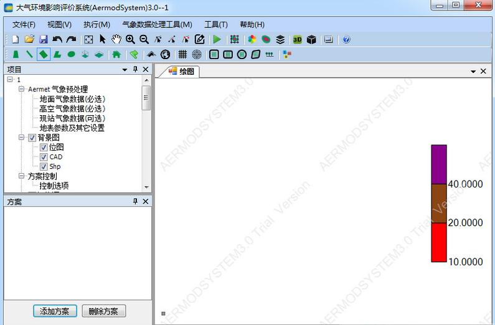495x325 pixels.
Task: Select 高空气象数据(必选) in tree
Action: [72, 108]
